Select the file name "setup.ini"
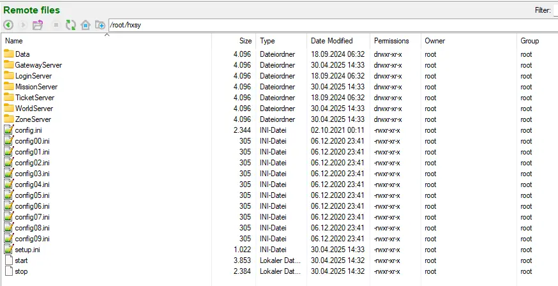The height and width of the screenshot is (286, 558). pos(27,250)
